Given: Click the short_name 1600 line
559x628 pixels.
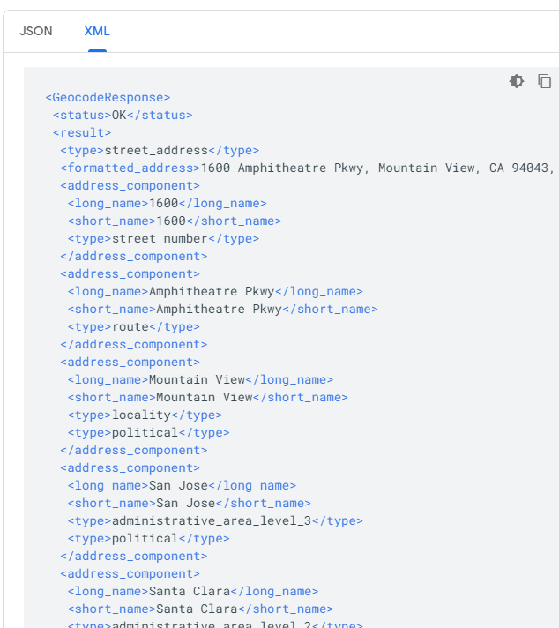Looking at the screenshot, I should (170, 221).
